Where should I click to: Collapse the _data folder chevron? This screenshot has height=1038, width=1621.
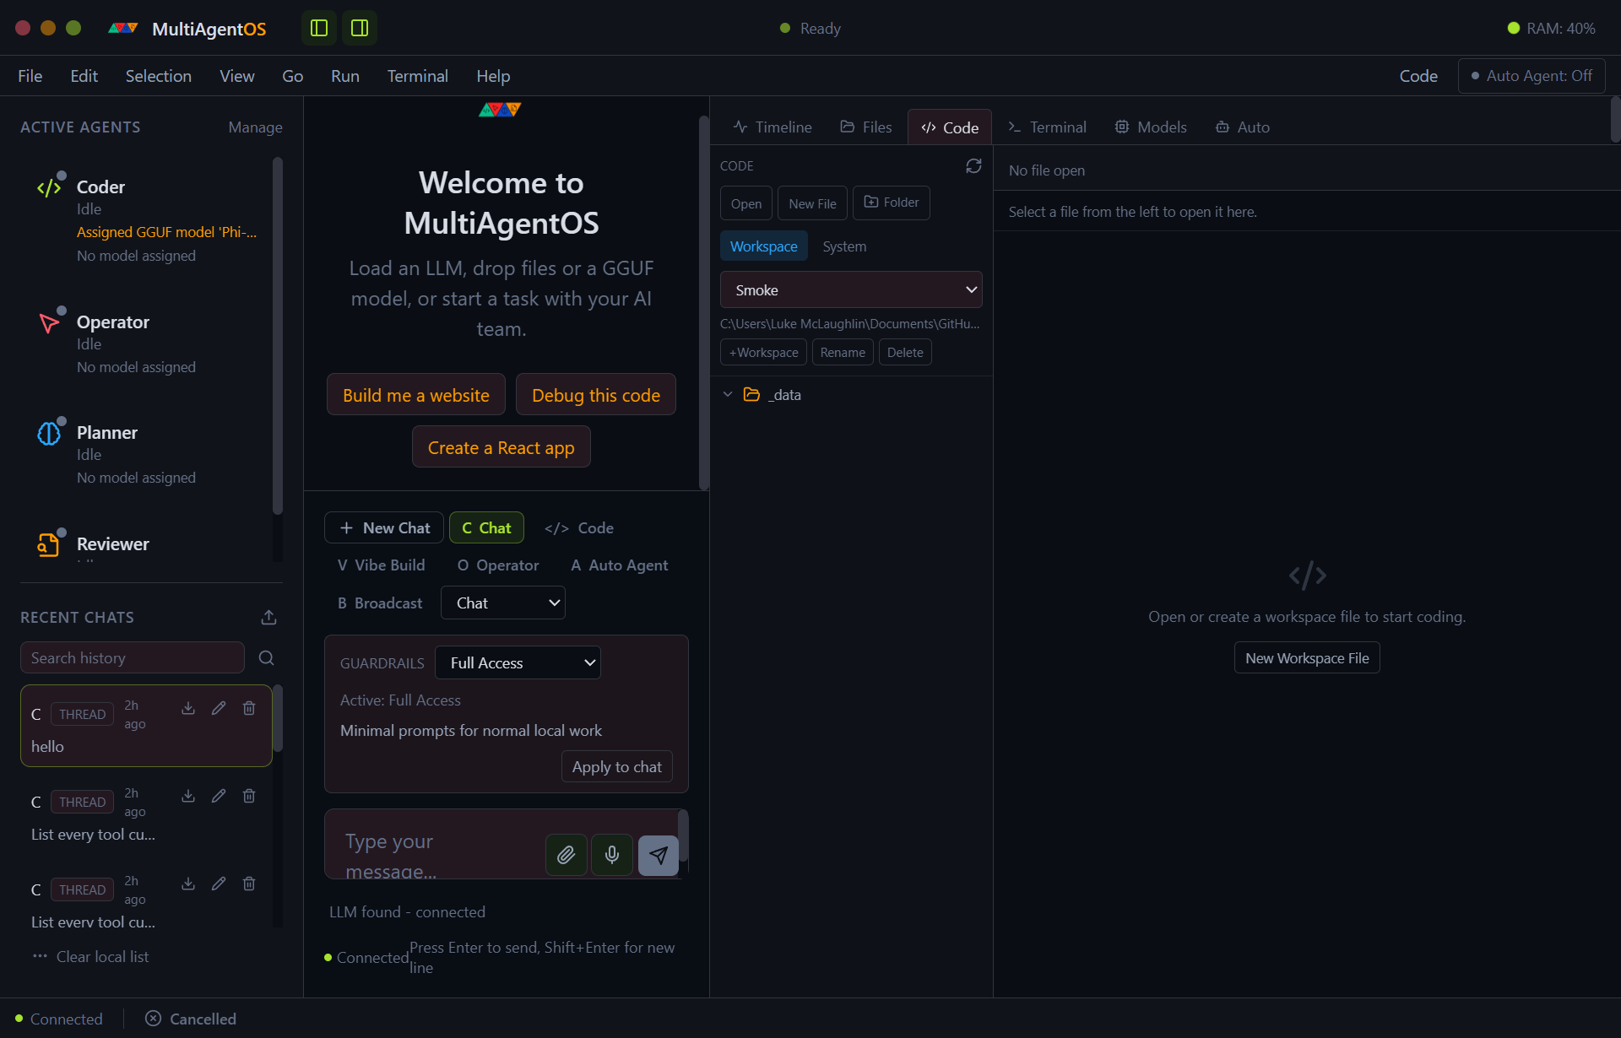728,394
